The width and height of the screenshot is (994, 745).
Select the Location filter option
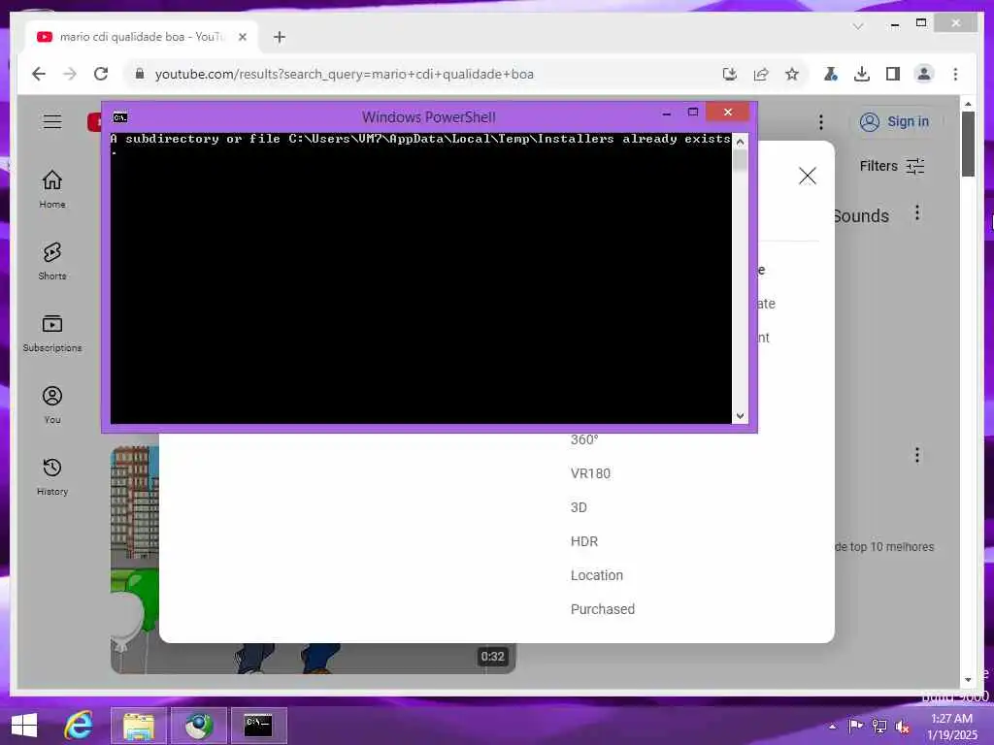click(597, 575)
